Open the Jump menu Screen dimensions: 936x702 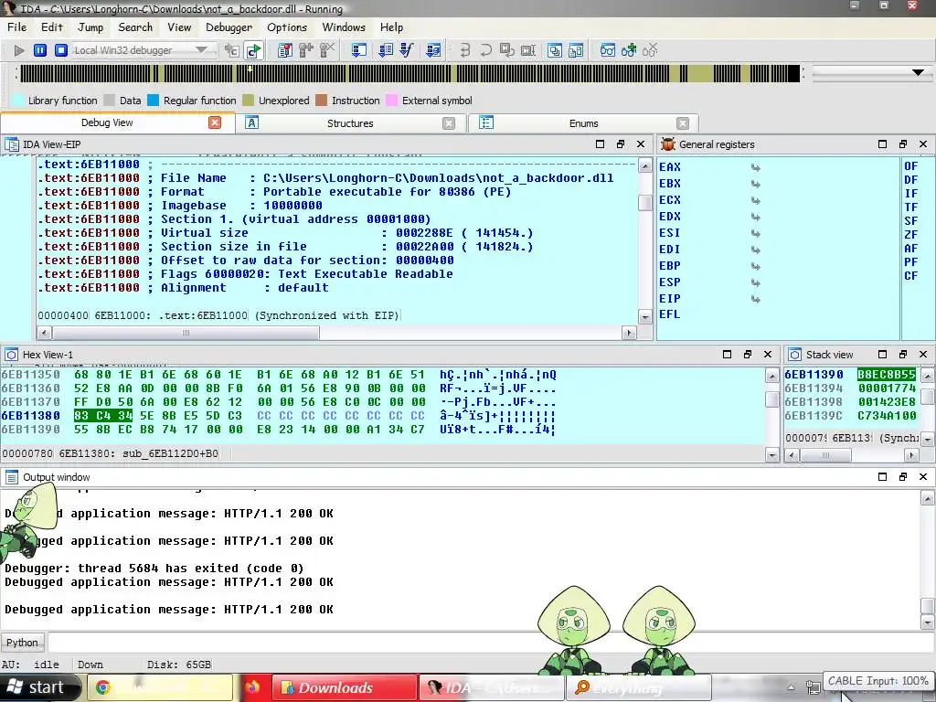tap(90, 27)
